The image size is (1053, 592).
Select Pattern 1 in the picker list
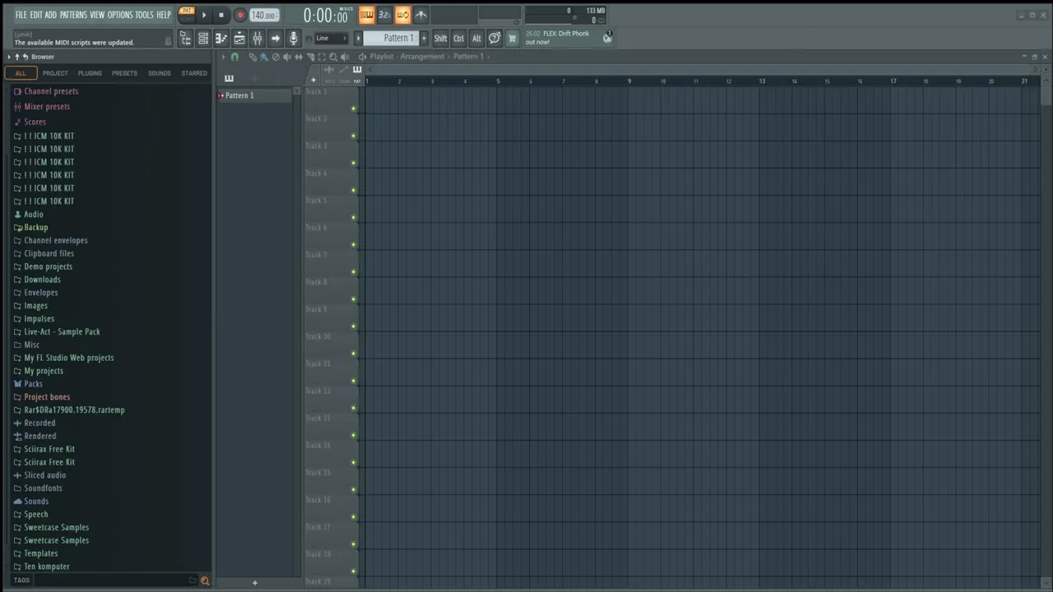coord(255,95)
